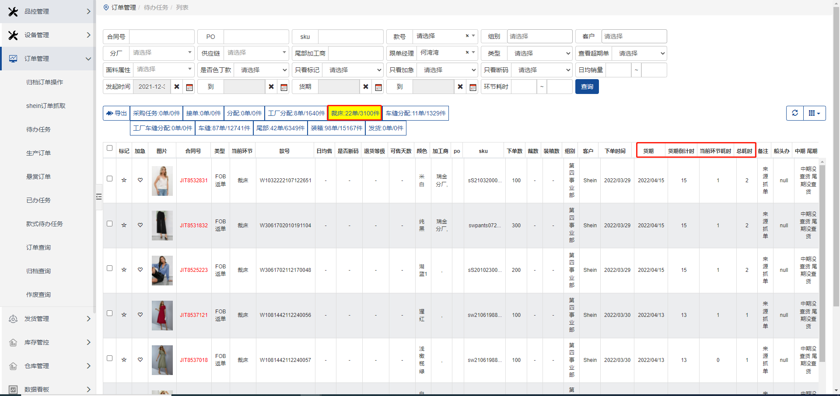The height and width of the screenshot is (396, 840).
Task: Open calendar picker for 发起时间 start date
Action: click(x=189, y=87)
